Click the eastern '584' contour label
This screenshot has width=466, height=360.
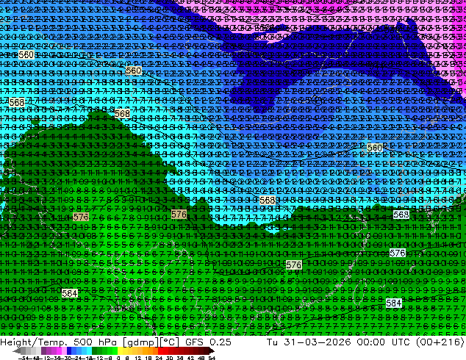click(394, 303)
